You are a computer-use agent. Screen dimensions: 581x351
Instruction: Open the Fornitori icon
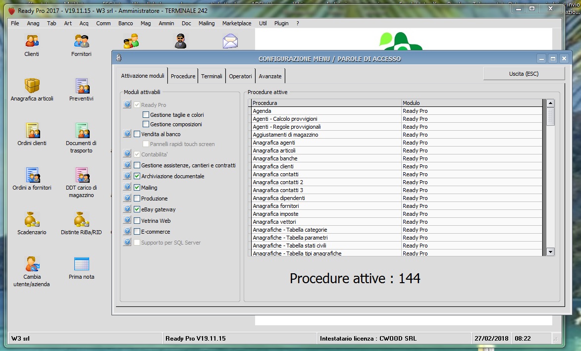pyautogui.click(x=82, y=41)
